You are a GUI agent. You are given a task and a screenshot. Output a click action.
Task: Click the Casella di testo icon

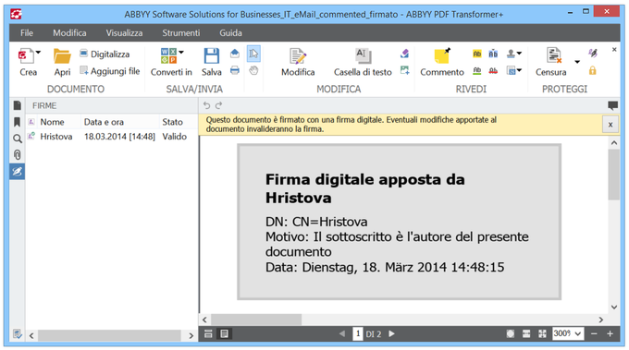point(363,55)
